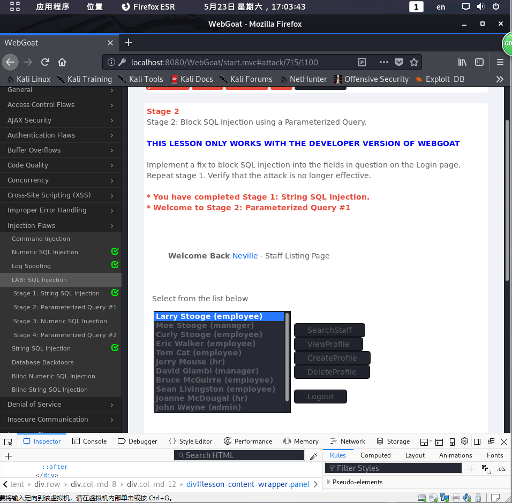This screenshot has height=503, width=512.
Task: Toggle reader view in address bar
Action: [x=362, y=62]
